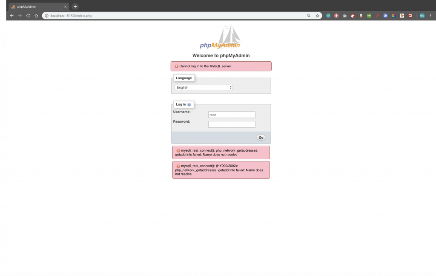The image size is (436, 276).
Task: Open the English language dropdown
Action: [x=204, y=87]
